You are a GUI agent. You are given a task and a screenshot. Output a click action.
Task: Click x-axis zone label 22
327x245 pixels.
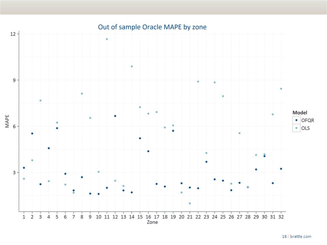coord(198,217)
